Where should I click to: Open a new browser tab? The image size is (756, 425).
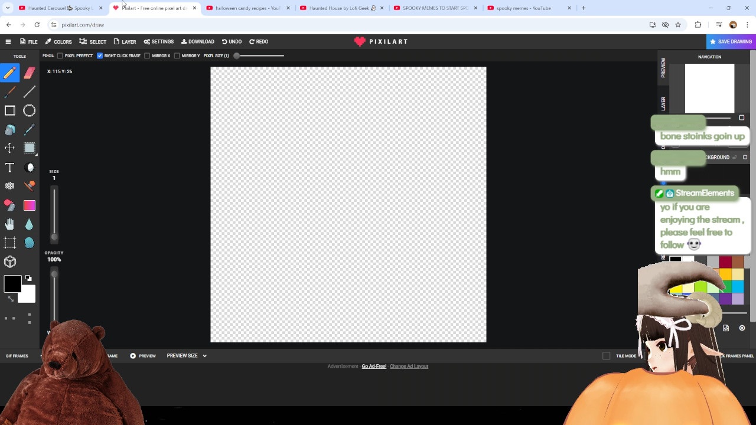[x=584, y=8]
